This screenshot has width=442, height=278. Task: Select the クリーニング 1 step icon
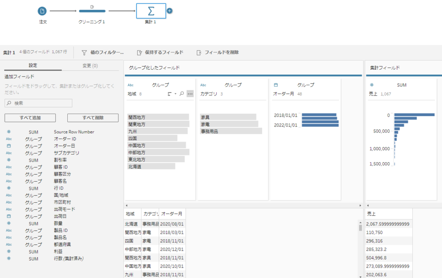point(92,11)
